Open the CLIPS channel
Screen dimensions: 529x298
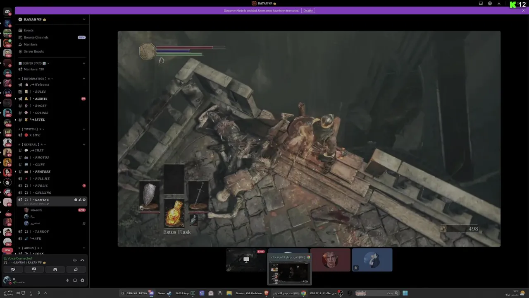pos(52,164)
